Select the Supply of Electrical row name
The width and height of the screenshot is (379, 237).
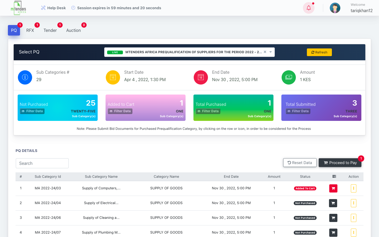click(x=101, y=203)
